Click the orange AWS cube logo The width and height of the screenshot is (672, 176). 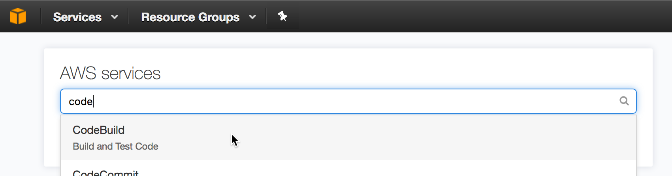click(x=18, y=17)
